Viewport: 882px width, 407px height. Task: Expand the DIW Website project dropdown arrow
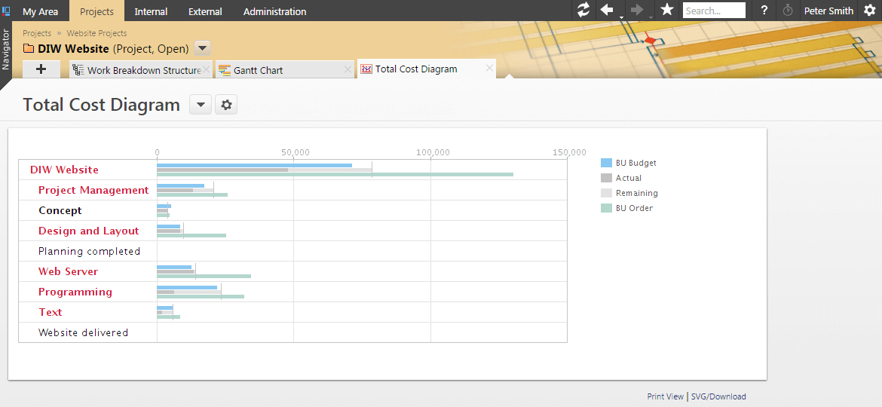click(x=203, y=48)
